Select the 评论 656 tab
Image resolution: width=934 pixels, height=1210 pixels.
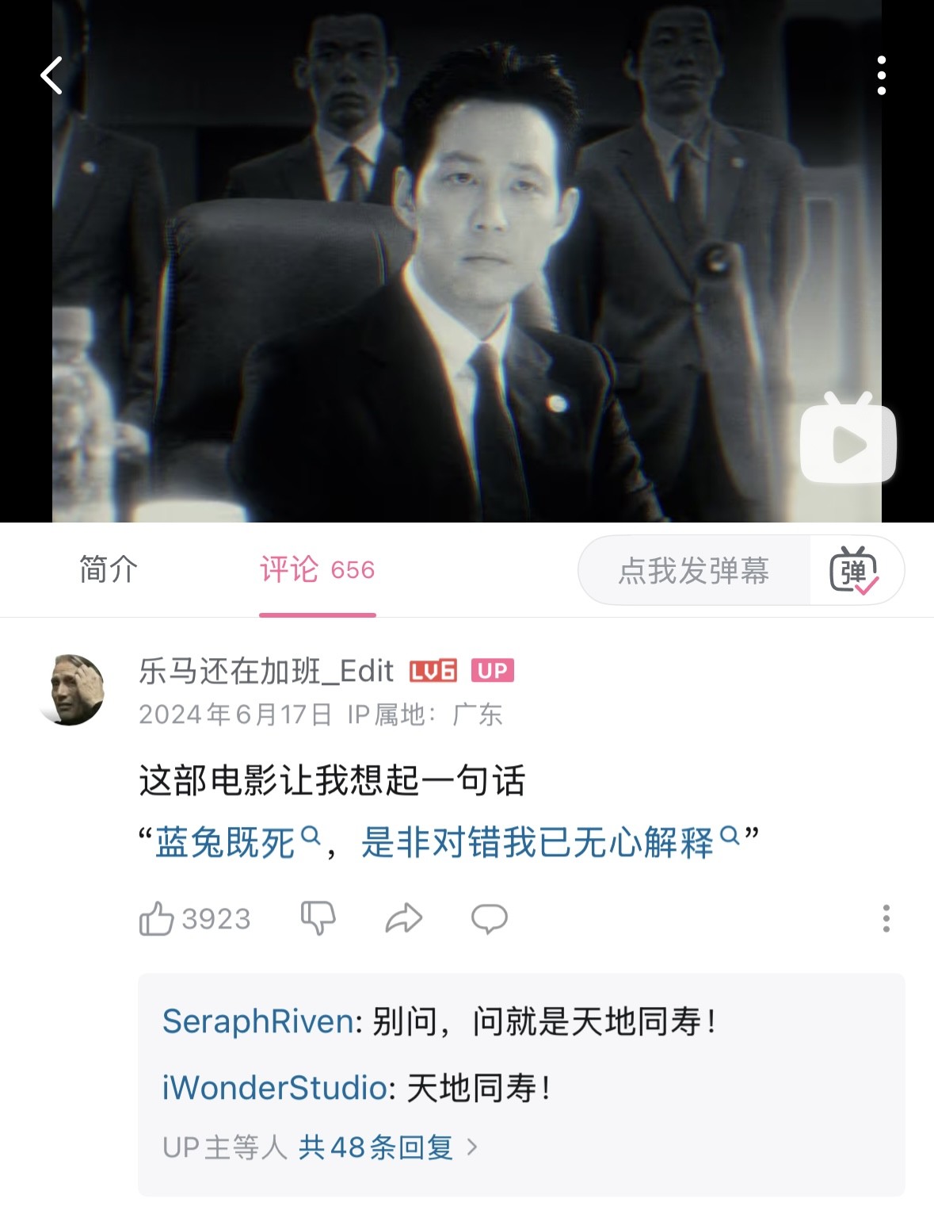click(317, 569)
